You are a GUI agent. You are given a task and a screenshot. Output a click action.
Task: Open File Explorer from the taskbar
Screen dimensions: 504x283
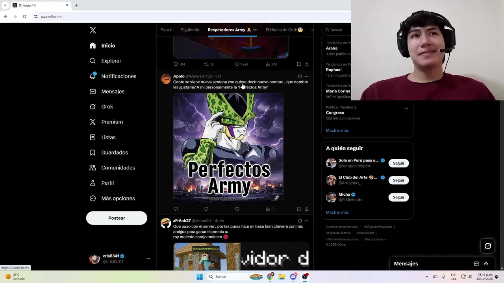(x=282, y=277)
